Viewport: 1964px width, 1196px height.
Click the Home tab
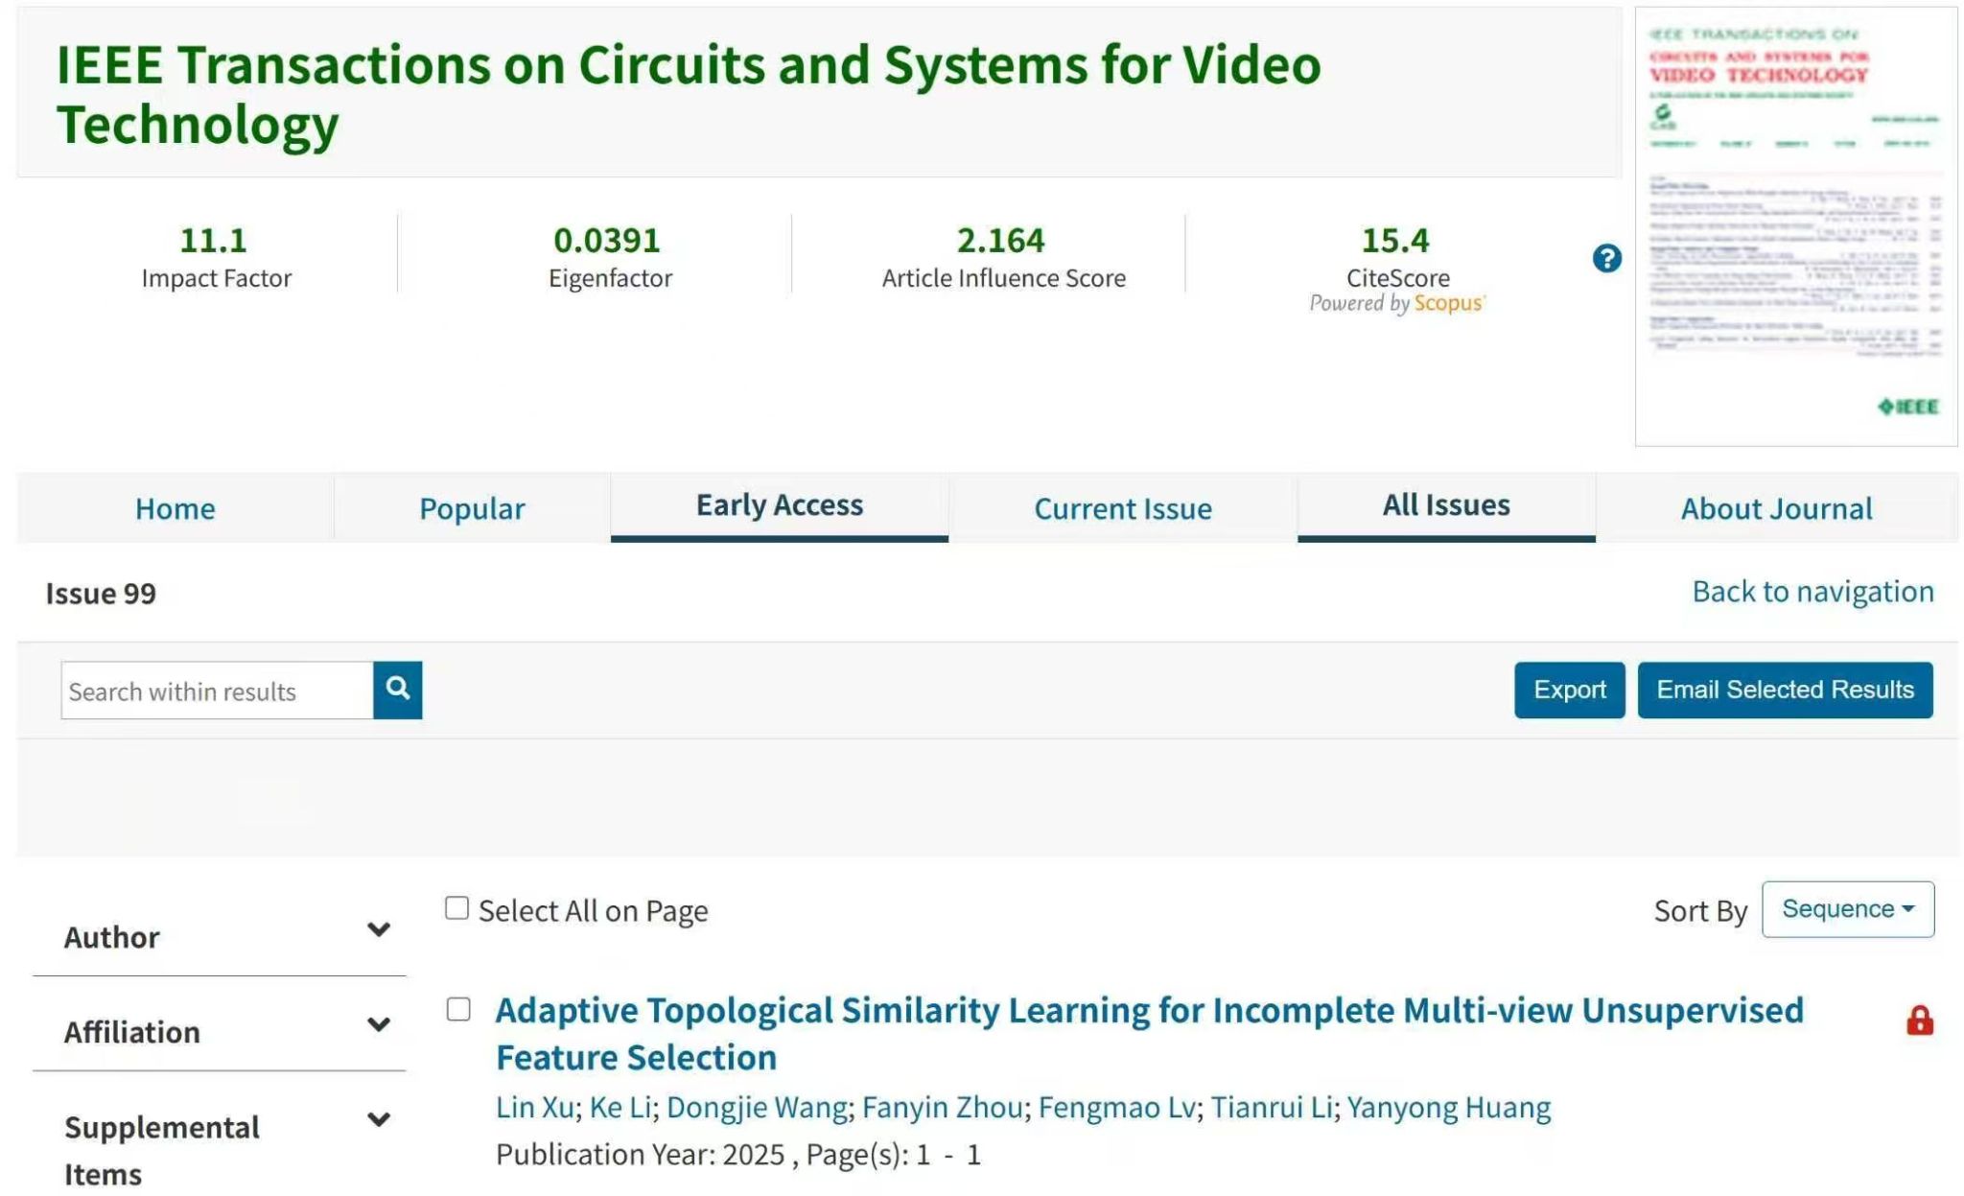(x=175, y=508)
